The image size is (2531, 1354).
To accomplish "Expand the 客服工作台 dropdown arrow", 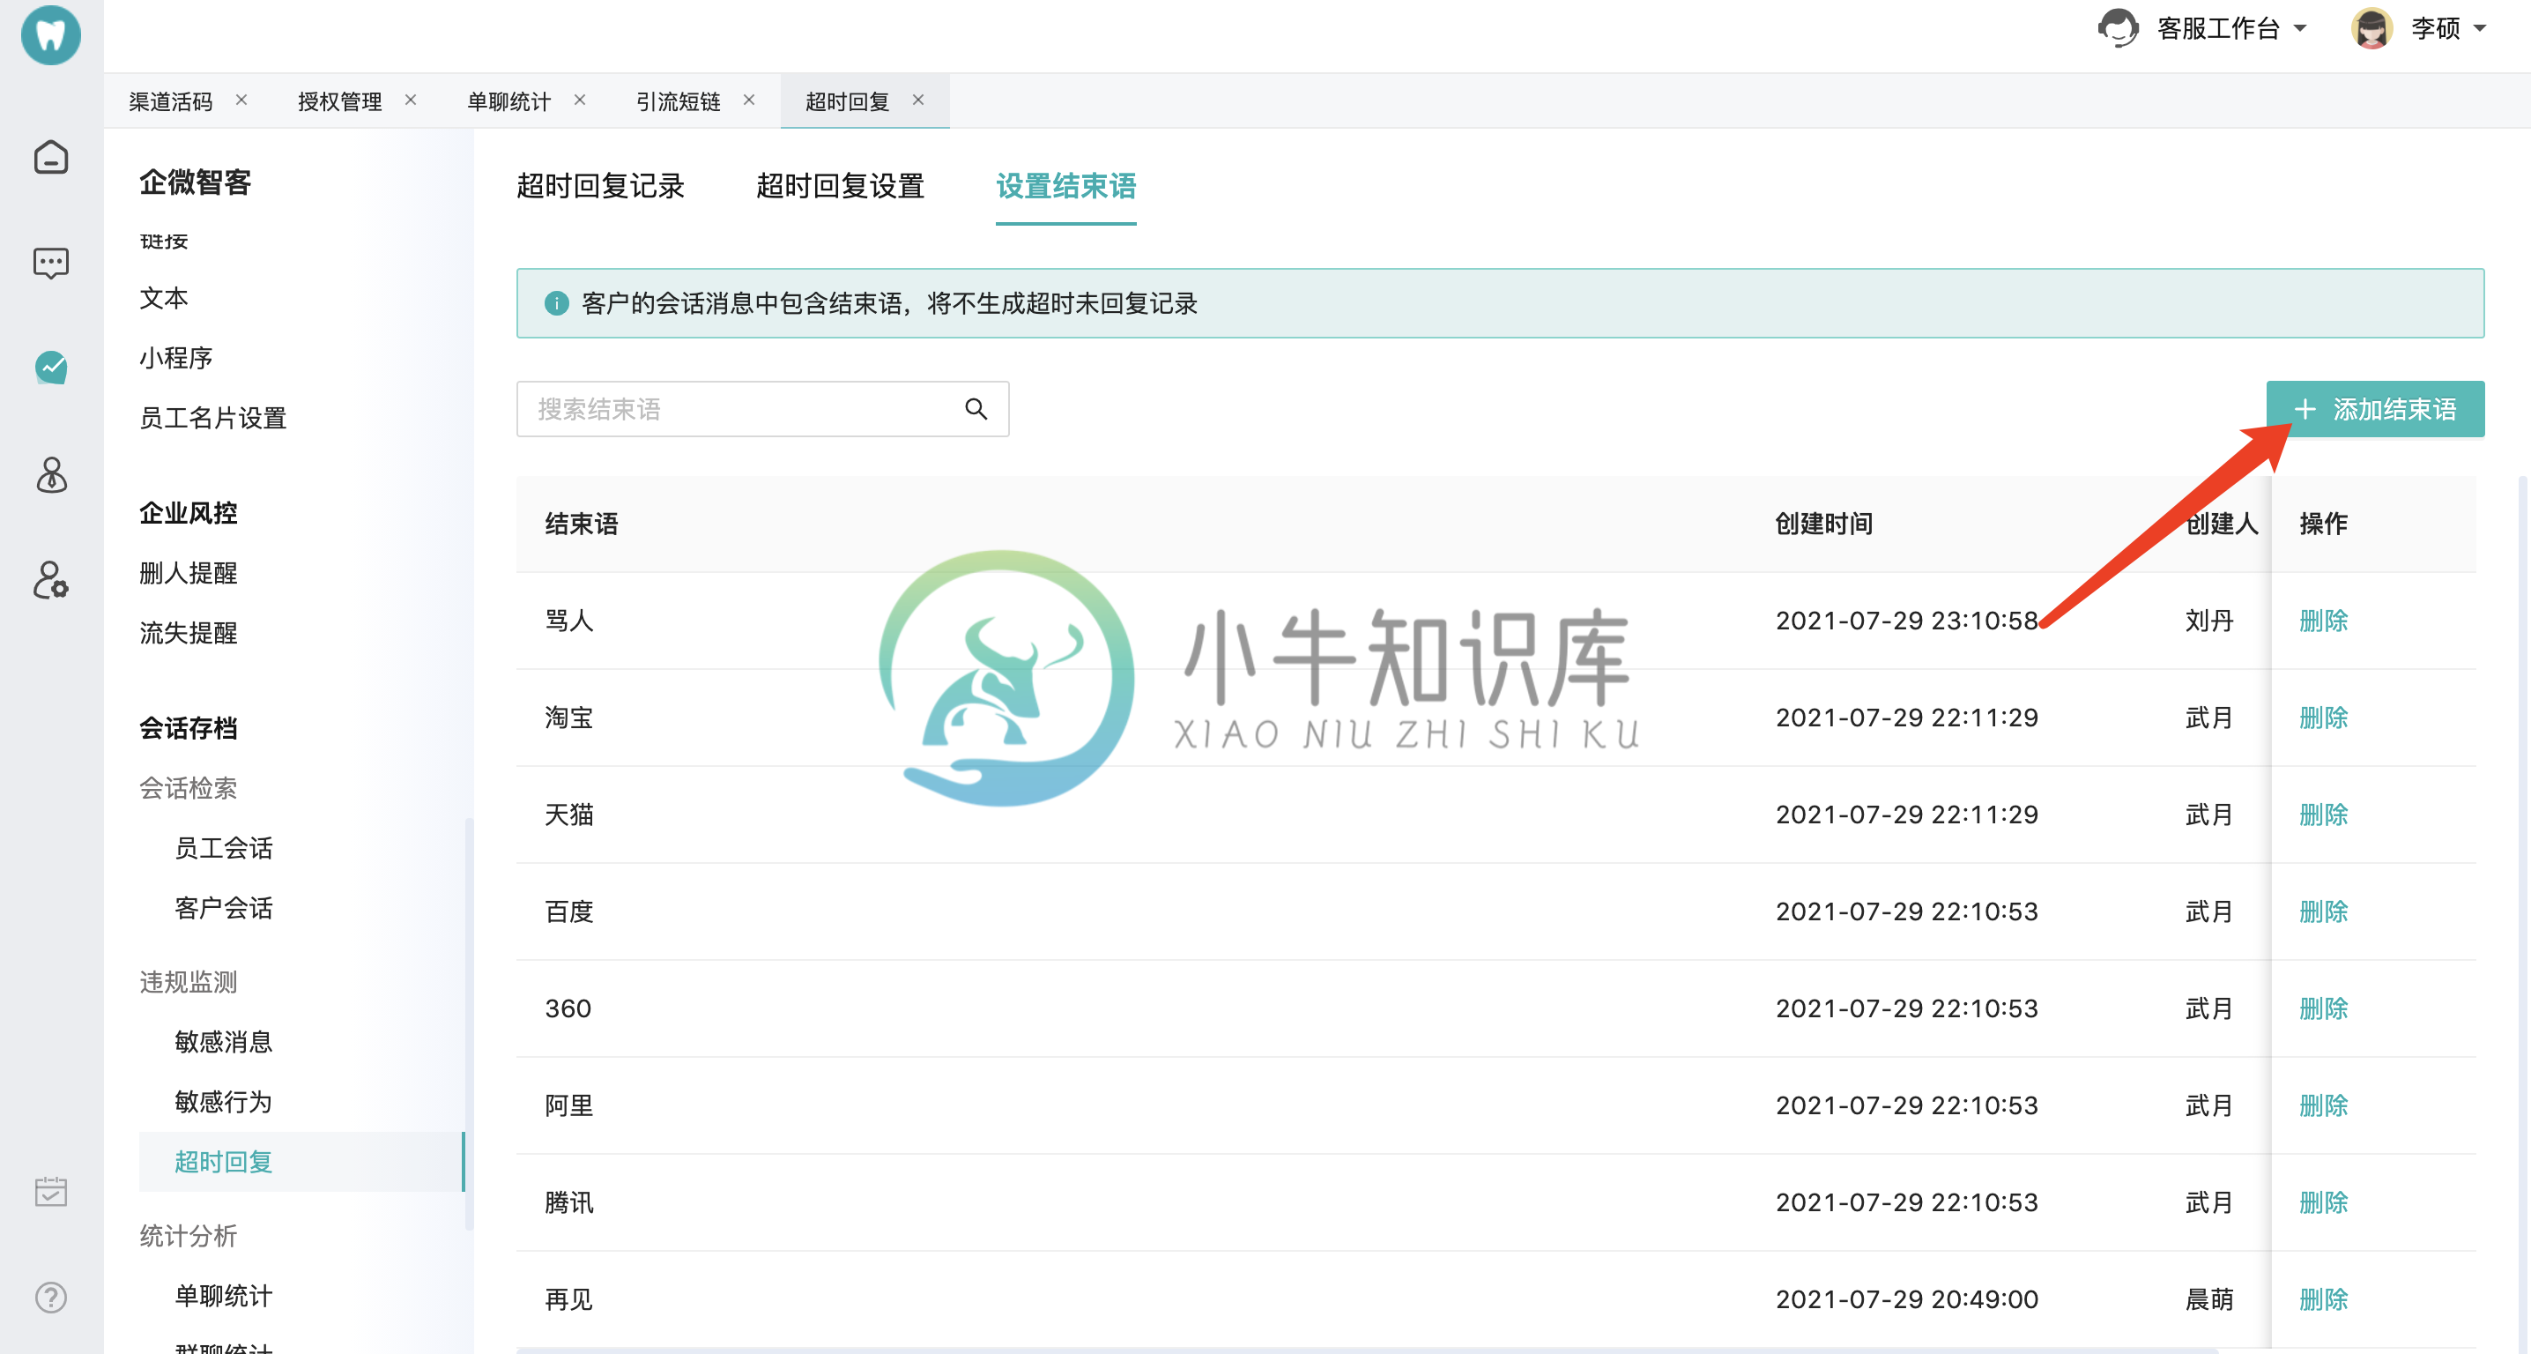I will point(2300,28).
